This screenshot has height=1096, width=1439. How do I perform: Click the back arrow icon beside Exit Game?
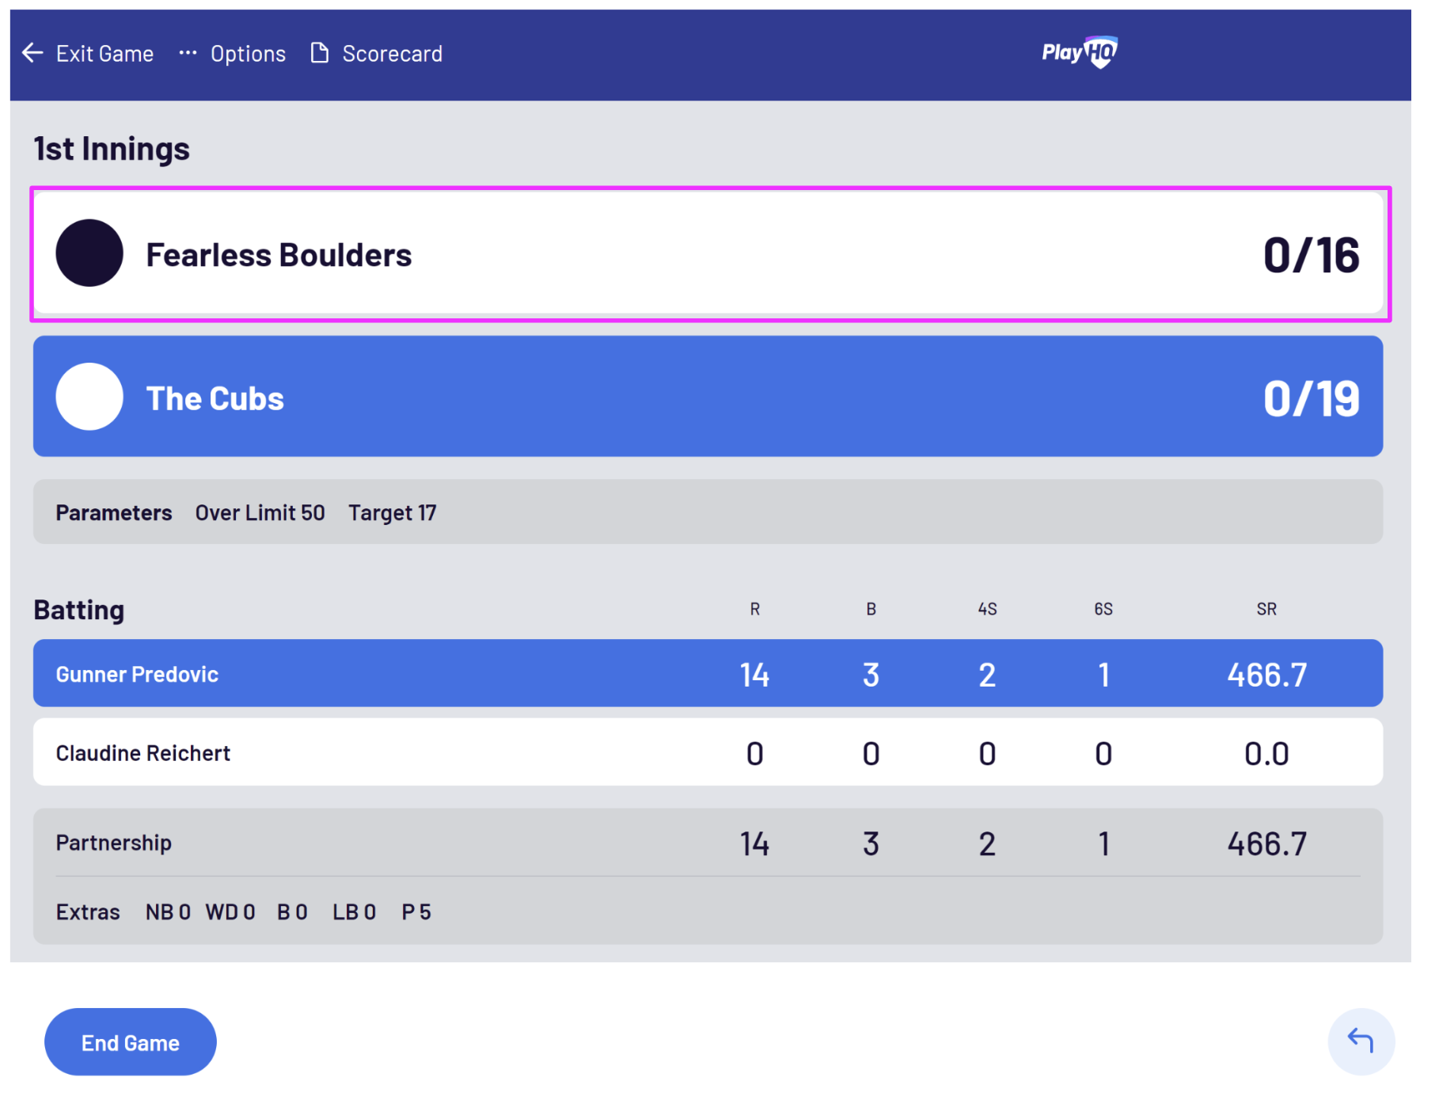pos(32,53)
